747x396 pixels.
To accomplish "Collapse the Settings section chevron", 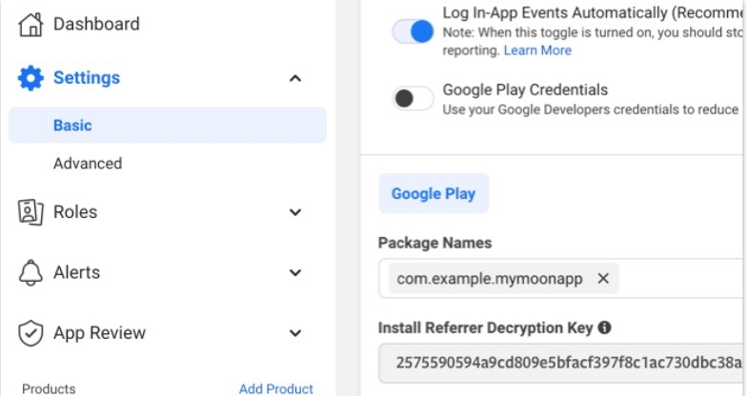I will tap(295, 78).
